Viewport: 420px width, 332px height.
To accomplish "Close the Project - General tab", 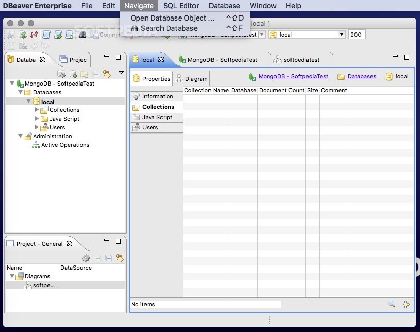I will coord(70,243).
